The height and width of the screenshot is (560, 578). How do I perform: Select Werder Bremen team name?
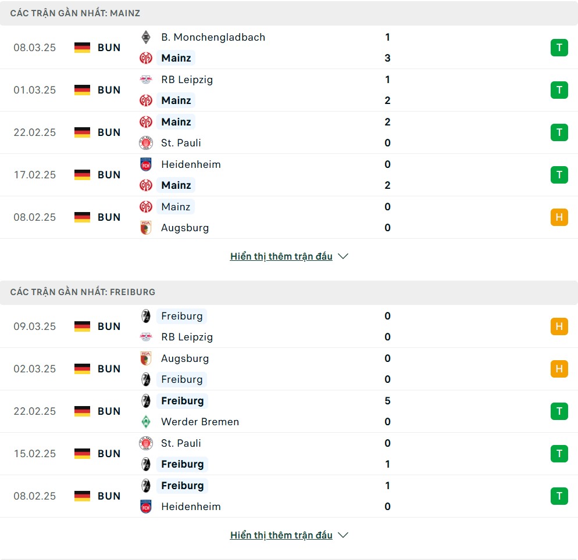click(200, 422)
